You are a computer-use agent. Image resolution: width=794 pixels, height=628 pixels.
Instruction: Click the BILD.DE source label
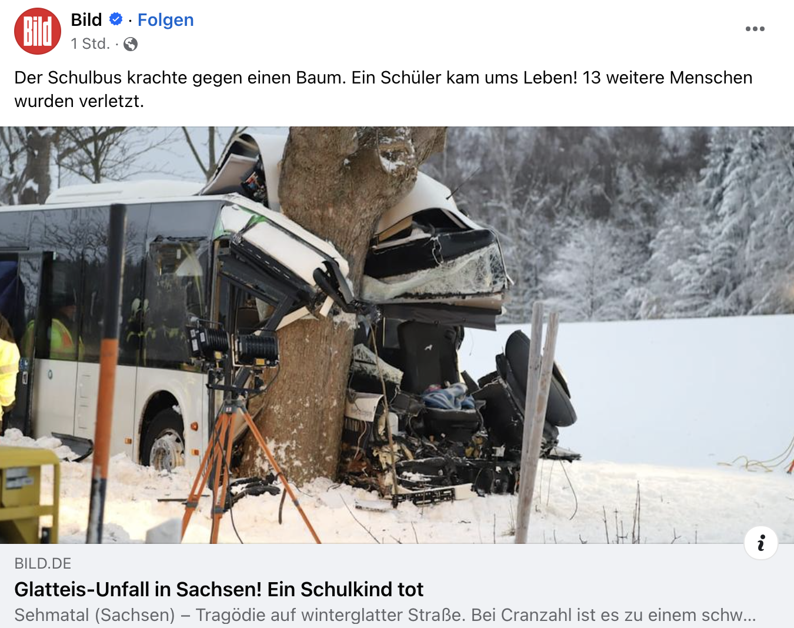point(43,563)
